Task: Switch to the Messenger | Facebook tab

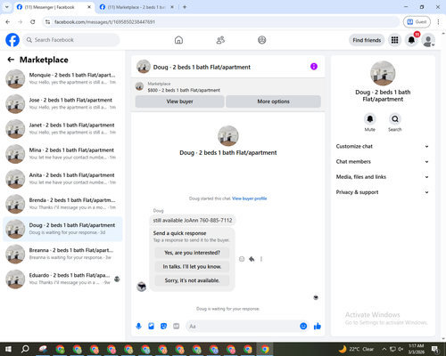Action: coord(54,7)
